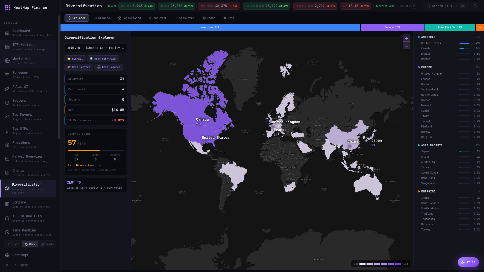The height and width of the screenshot is (272, 484).
Task: Click the Americas 71% allocation bar
Action: [210, 27]
